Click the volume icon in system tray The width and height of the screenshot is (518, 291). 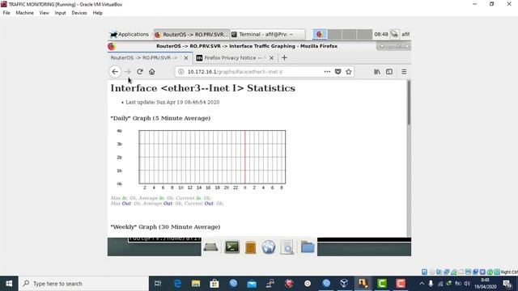point(467,284)
